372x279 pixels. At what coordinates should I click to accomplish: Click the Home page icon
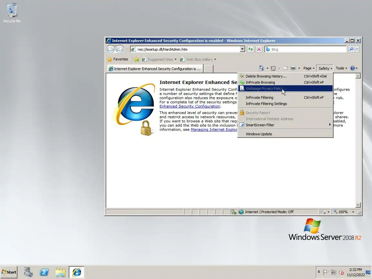pos(262,68)
